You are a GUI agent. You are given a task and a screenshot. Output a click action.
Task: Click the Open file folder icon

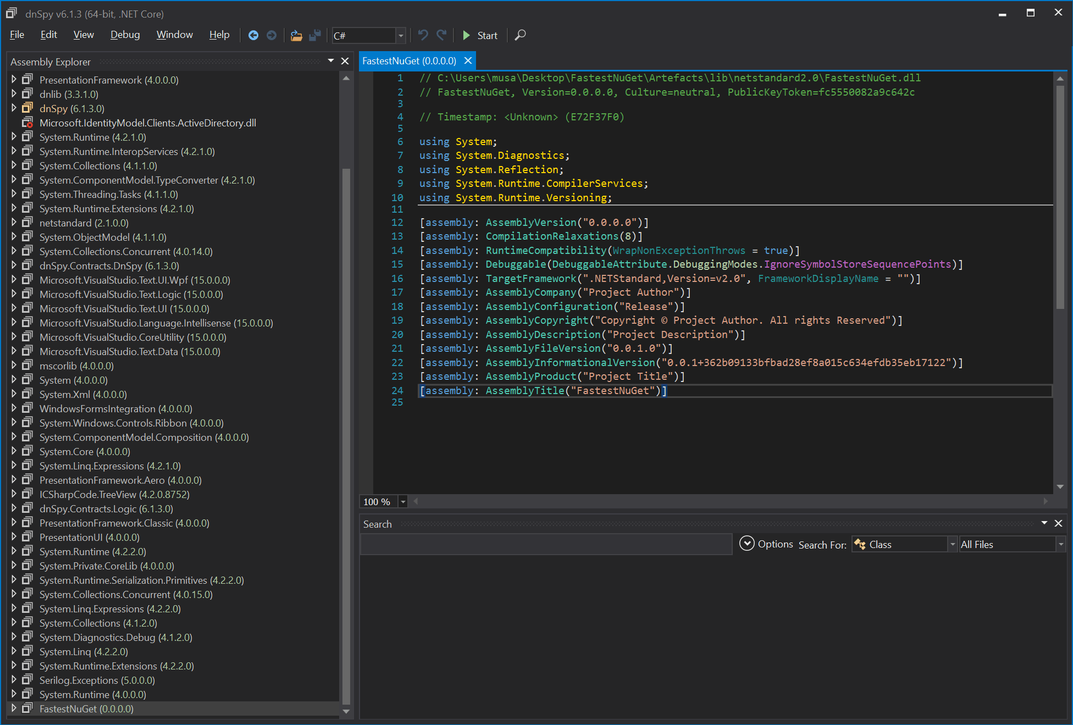(296, 35)
